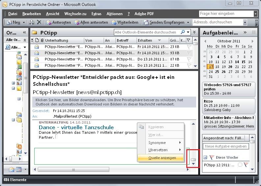Go to the next month in the calendar
The width and height of the screenshot is (261, 186).
252,41
